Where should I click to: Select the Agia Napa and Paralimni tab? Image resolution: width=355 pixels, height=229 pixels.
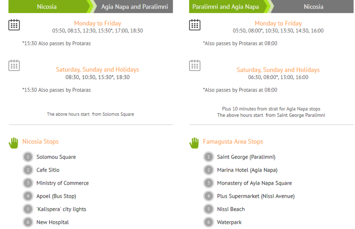(x=134, y=7)
